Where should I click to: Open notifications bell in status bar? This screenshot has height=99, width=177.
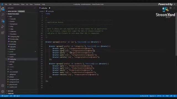175,96
